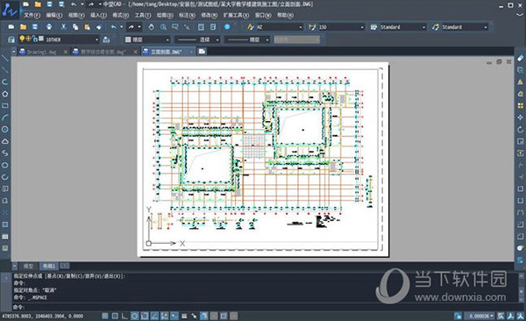Screen dimensions: 526x321
Task: Switch to the 模型 model tab
Action: (x=29, y=266)
